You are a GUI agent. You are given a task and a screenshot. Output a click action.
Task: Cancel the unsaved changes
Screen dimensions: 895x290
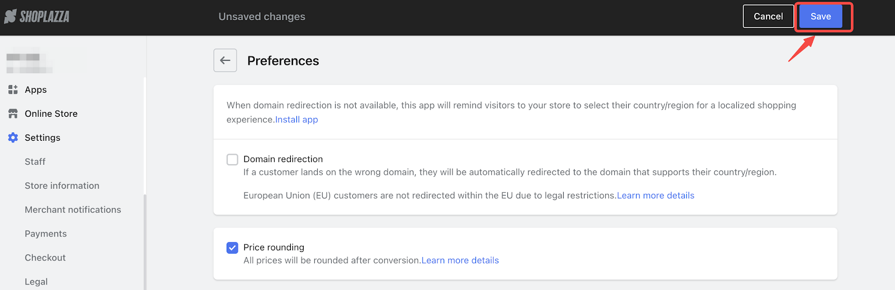pos(768,16)
